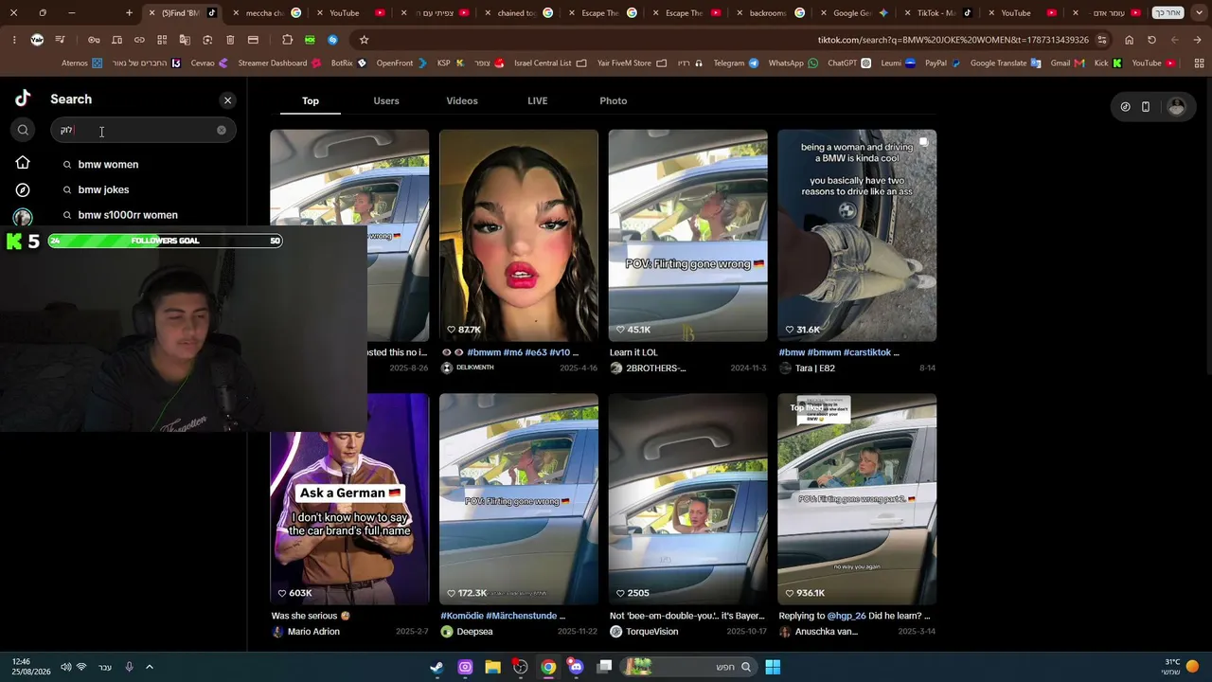Open the profile avatar at top right
This screenshot has width=1212, height=682.
pos(1177,107)
